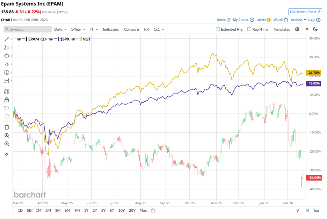Open the Full Screen Chart view
Viewport: 327px width, 219px height.
point(305,12)
